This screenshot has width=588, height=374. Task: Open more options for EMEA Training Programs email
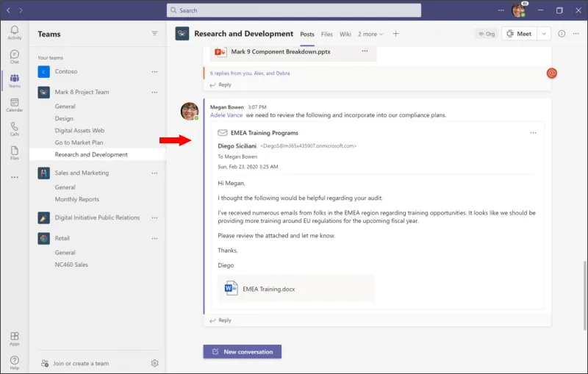pyautogui.click(x=534, y=133)
